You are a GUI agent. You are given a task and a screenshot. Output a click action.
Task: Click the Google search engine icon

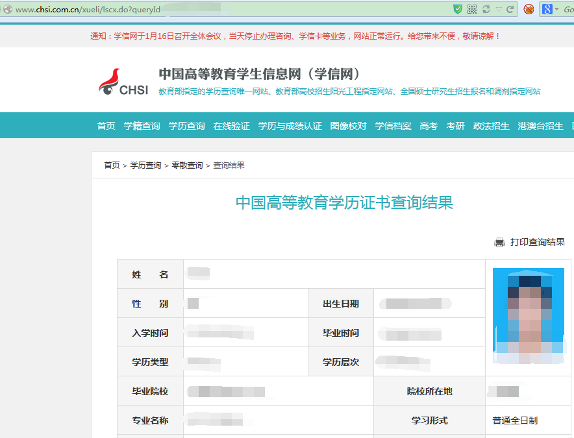(x=547, y=9)
